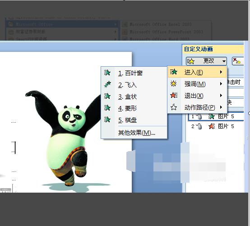Choose the 棋盘 entrance effect
This screenshot has height=226, width=250.
(134, 120)
